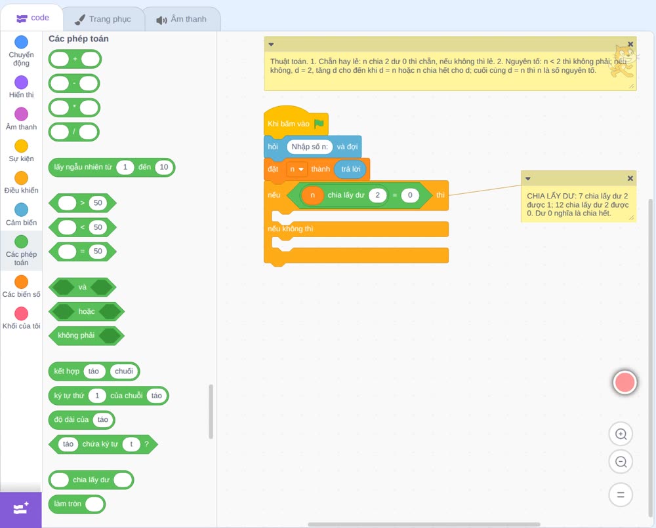Click the block palette vertical scrollbar
This screenshot has height=528, width=656.
211,411
